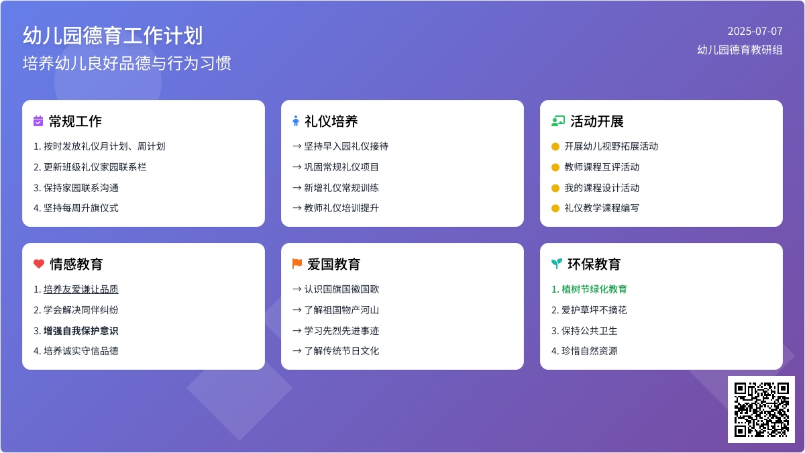
Task: Select the text 学习先烈先进事迹
Action: point(341,331)
